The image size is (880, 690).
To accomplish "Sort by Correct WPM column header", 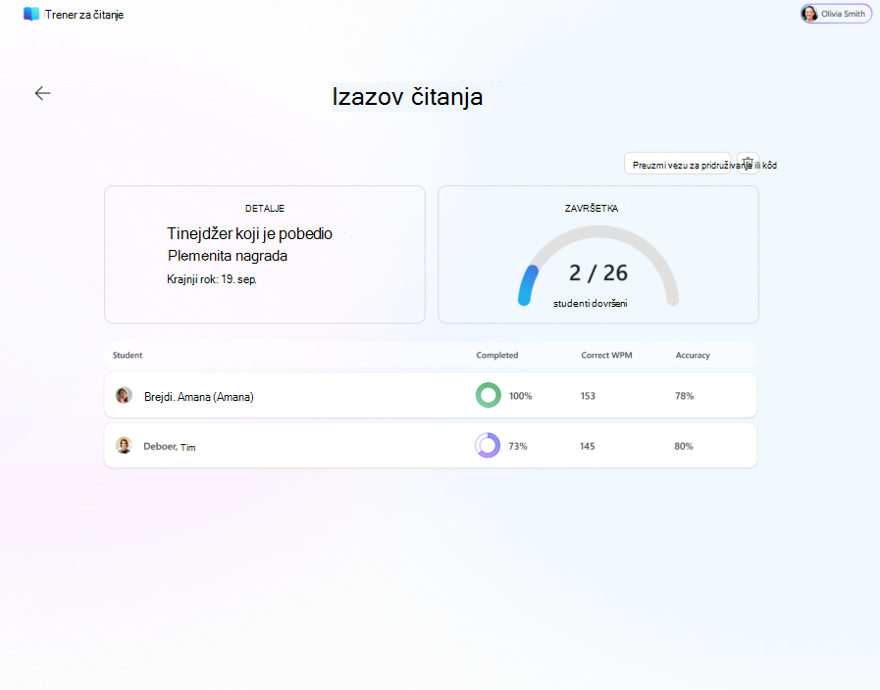I will point(606,355).
